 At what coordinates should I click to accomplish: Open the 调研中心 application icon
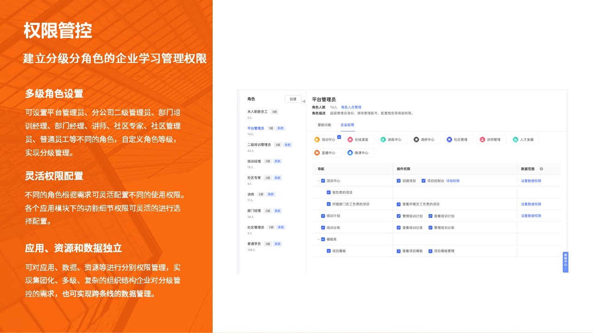coord(416,139)
